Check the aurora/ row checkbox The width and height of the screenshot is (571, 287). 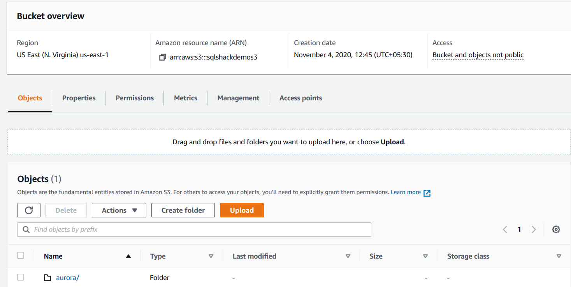[x=21, y=277]
